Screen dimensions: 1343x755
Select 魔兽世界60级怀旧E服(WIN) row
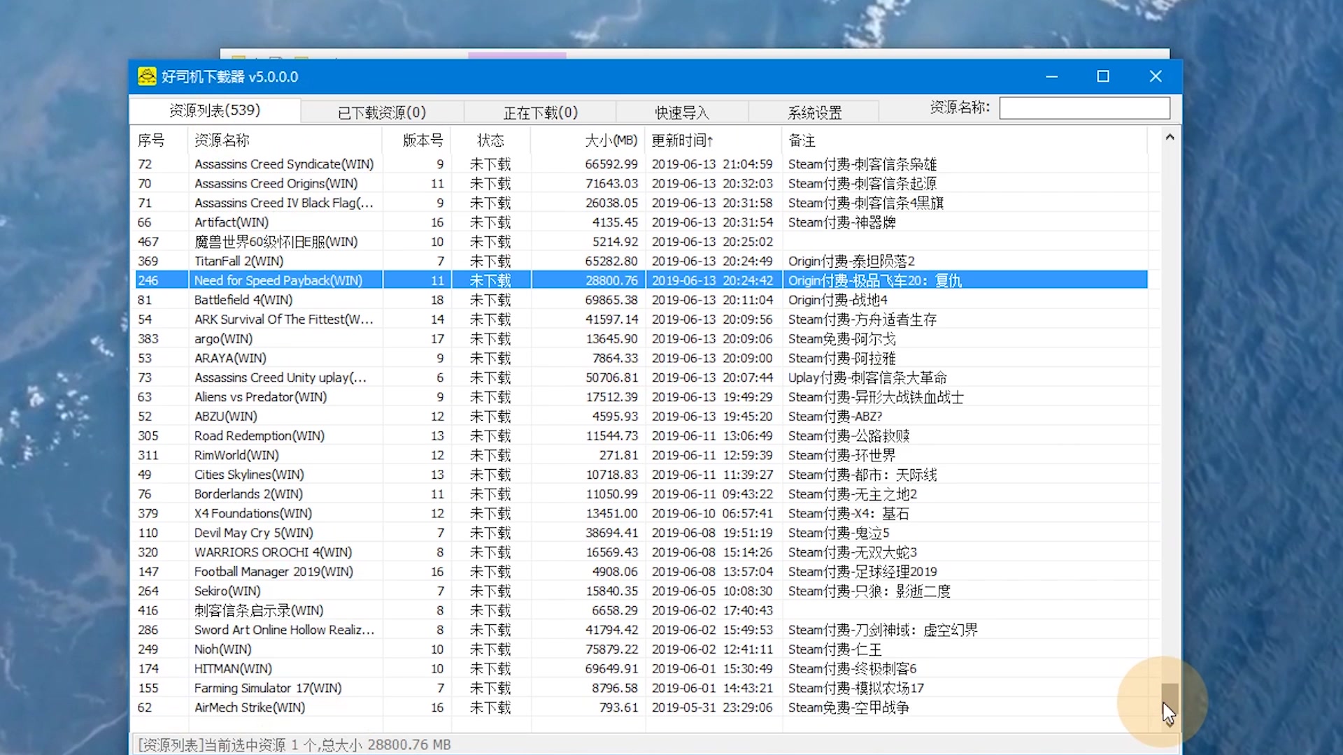coord(641,242)
